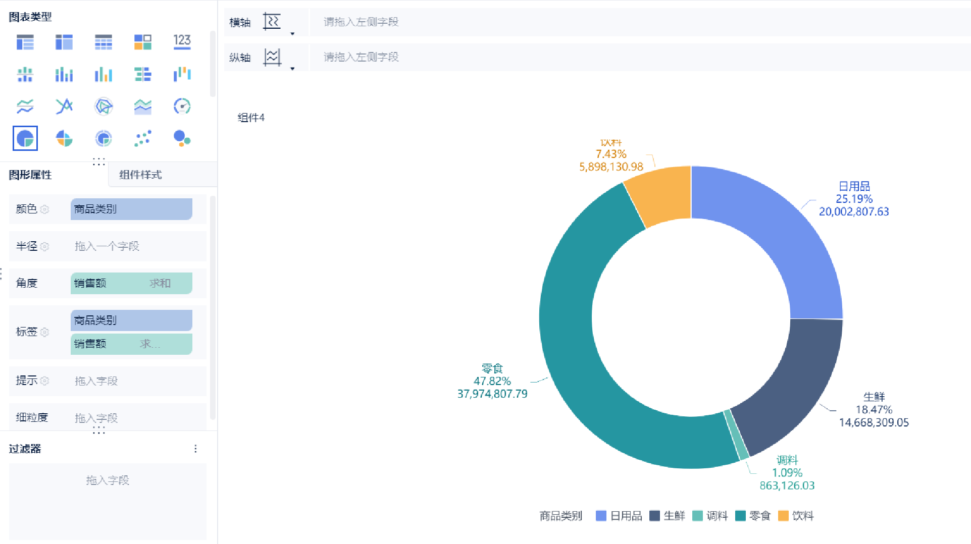
Task: Select the waterfall chart type
Action: [182, 75]
